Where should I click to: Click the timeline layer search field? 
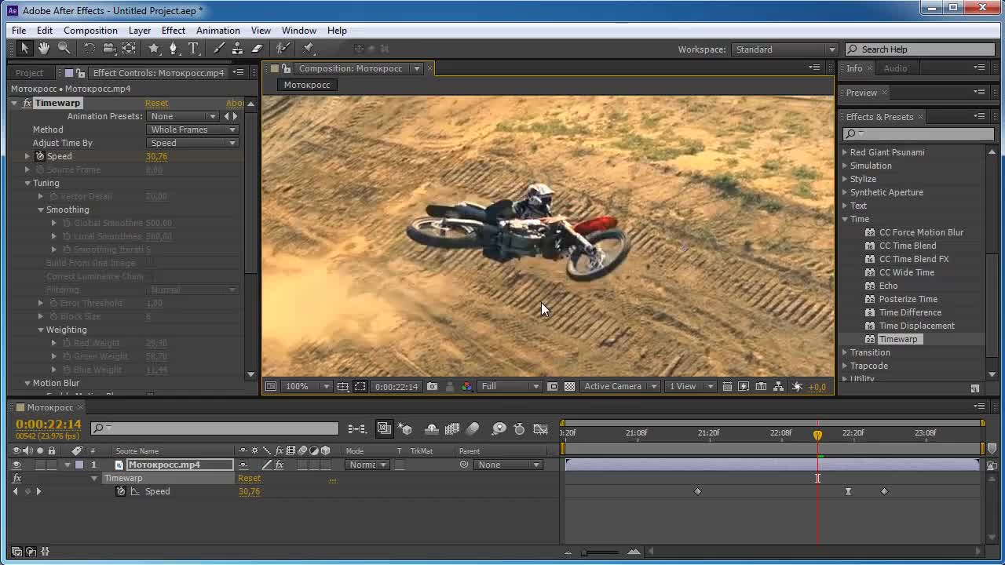coord(214,428)
